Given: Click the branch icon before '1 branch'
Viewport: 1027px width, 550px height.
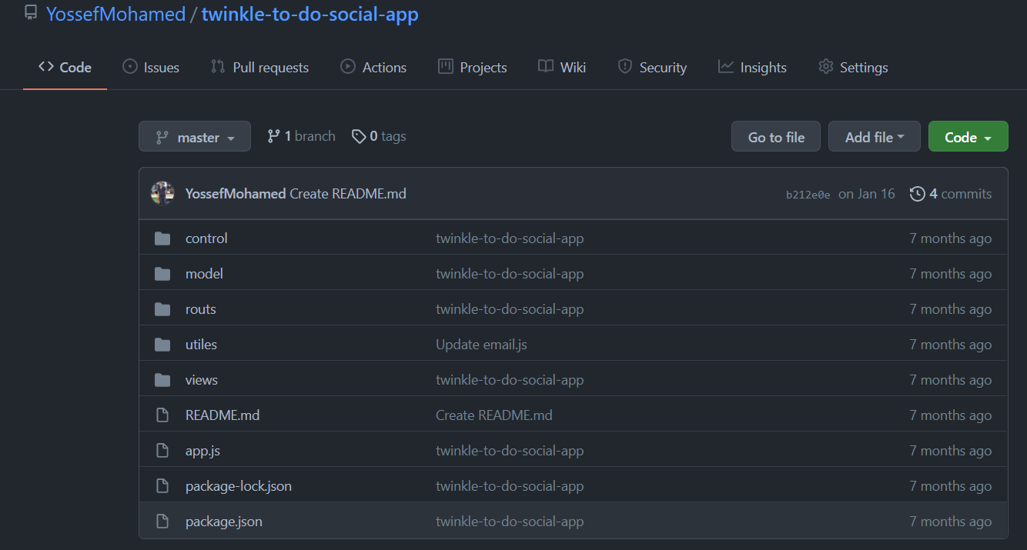Looking at the screenshot, I should 275,135.
